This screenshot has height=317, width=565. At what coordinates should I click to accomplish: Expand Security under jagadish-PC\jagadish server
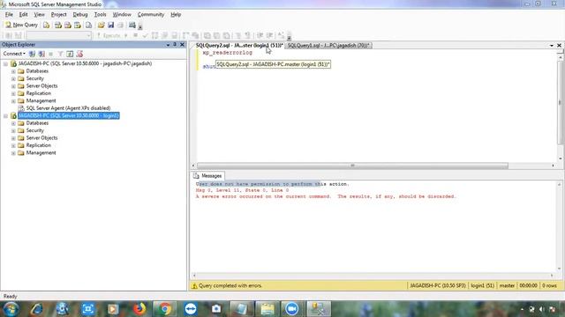13,78
